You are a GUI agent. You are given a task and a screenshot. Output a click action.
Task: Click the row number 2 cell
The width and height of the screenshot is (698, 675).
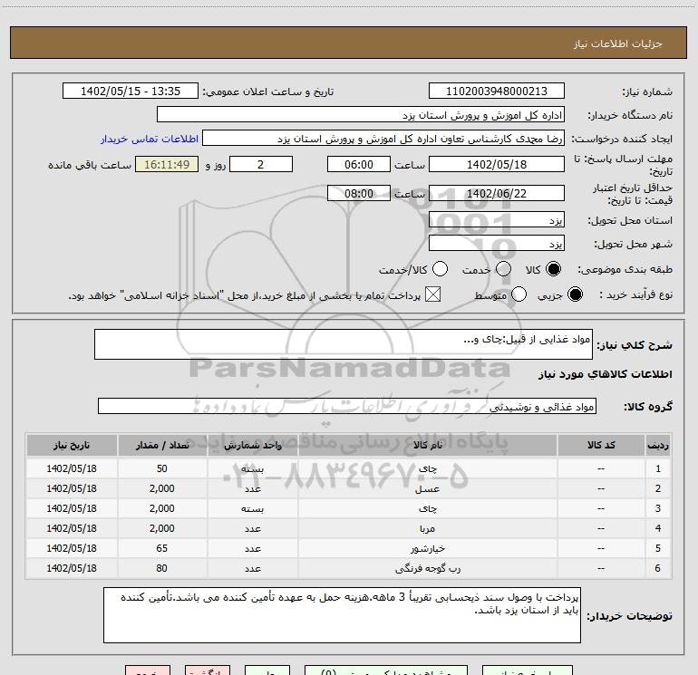coord(658,488)
